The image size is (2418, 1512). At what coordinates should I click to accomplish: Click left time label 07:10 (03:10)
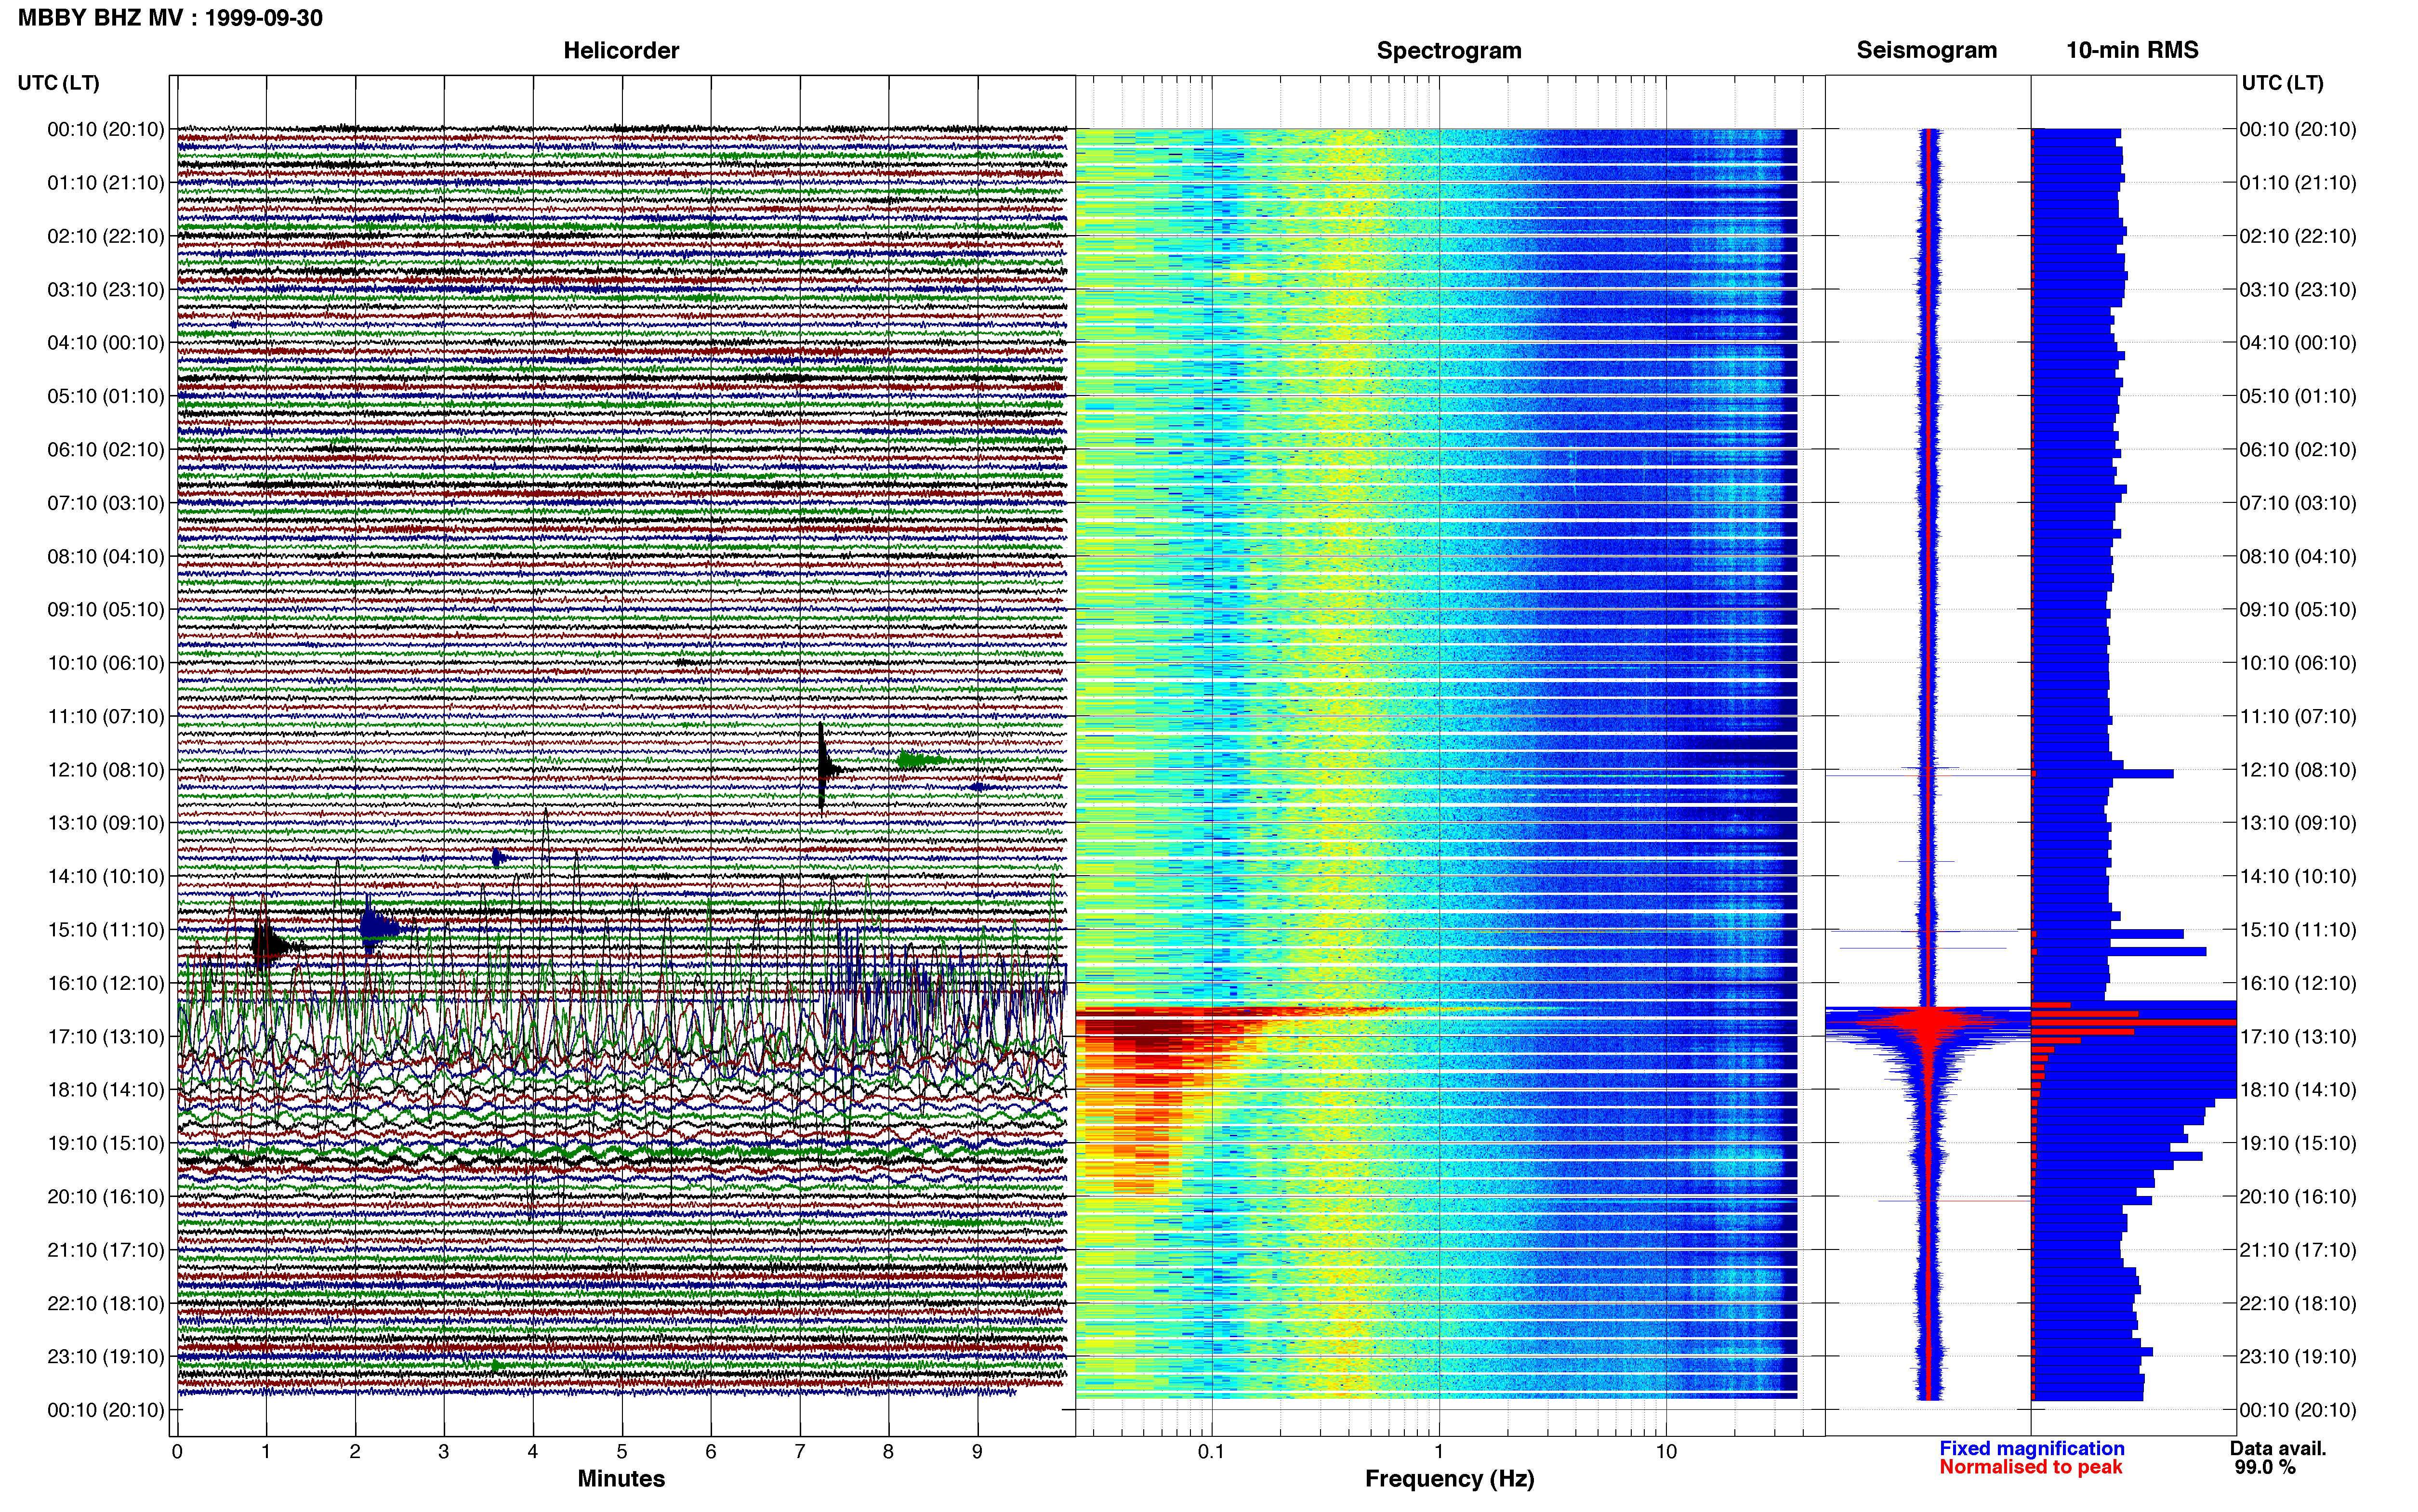click(x=106, y=502)
